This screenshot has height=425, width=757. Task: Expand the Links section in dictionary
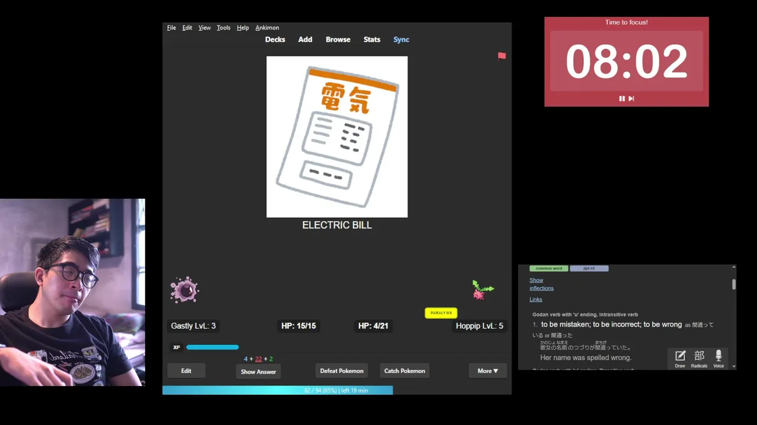[536, 299]
